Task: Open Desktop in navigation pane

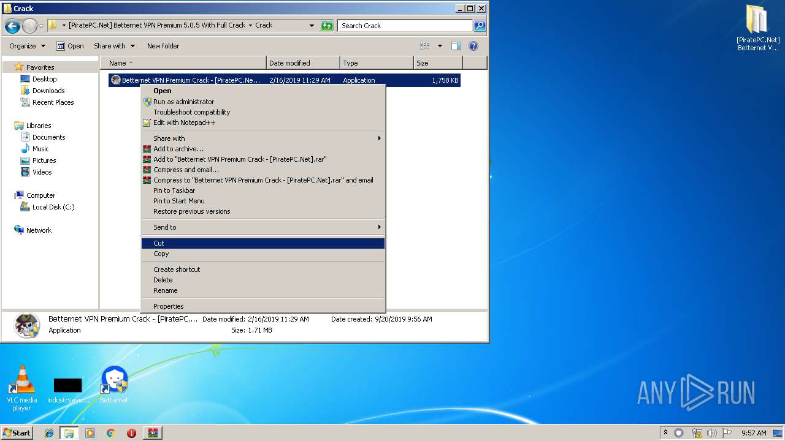Action: [44, 79]
